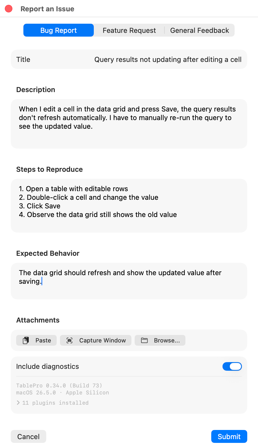258x448 pixels.
Task: Submit the bug report
Action: tap(229, 436)
